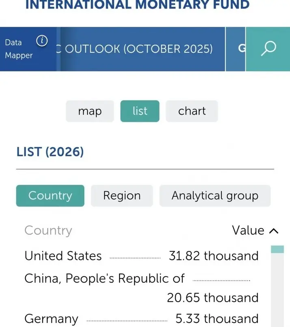Open the search magnifier icon

pyautogui.click(x=268, y=49)
